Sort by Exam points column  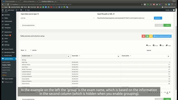(x=126, y=56)
